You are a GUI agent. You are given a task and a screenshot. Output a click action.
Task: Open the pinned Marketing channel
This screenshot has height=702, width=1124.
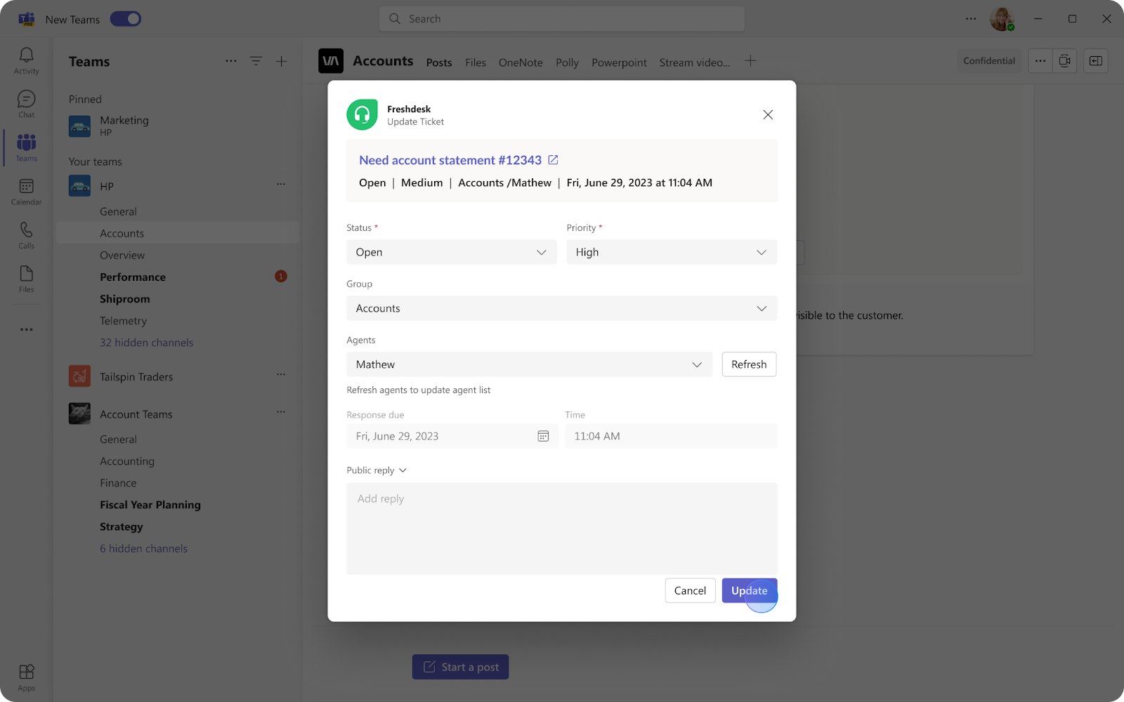(178, 126)
